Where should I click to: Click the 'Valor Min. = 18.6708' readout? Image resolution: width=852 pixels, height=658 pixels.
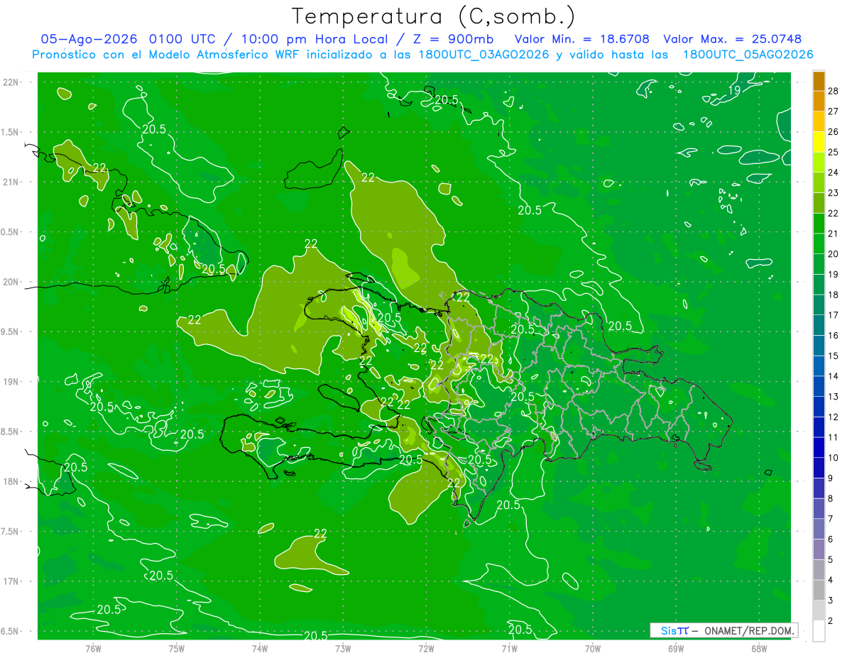click(x=581, y=39)
